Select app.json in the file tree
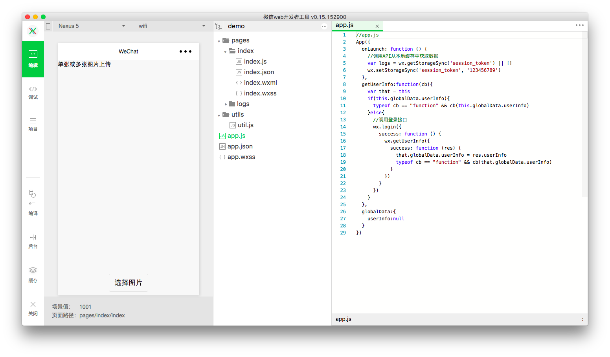The height and width of the screenshot is (357, 610). [240, 146]
